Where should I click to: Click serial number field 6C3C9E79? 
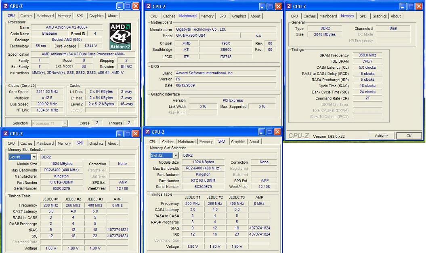click(203, 187)
